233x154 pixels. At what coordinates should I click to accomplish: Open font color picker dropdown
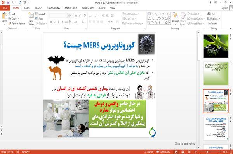(85, 22)
